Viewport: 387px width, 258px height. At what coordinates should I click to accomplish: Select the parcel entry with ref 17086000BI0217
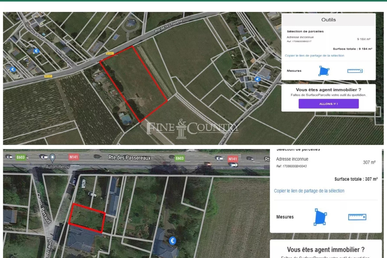click(x=328, y=39)
